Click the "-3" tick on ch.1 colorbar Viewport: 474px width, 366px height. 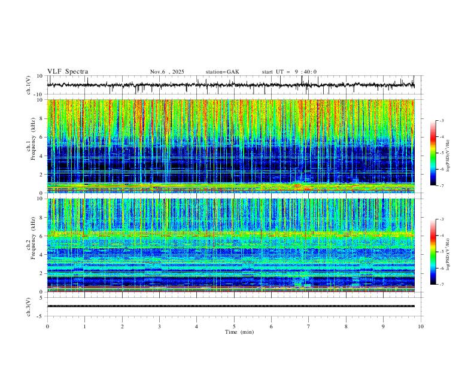coord(442,121)
